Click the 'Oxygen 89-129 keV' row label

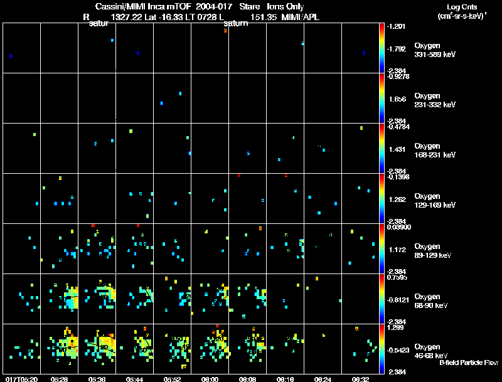[433, 251]
